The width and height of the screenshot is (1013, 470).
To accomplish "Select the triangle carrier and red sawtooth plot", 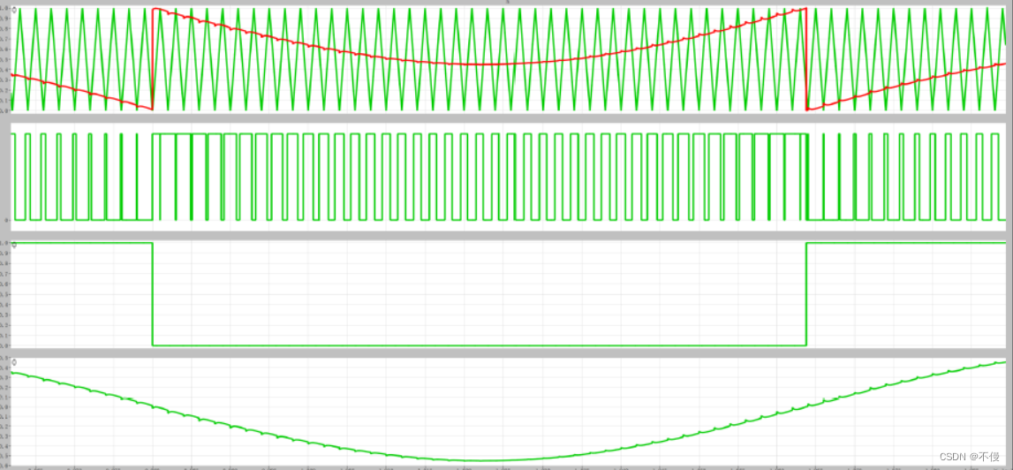I will tap(509, 59).
